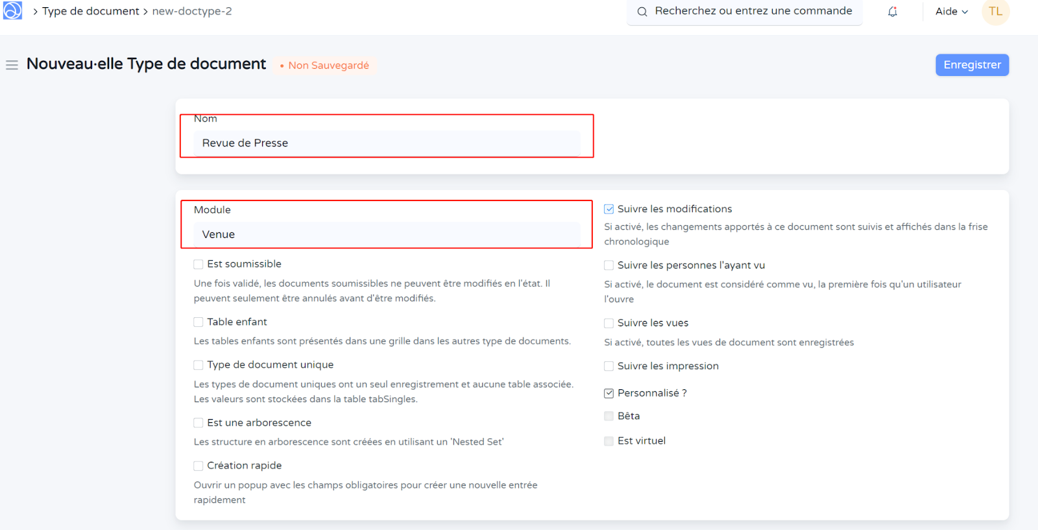The image size is (1038, 530).
Task: Click the Enregistrer button
Action: click(972, 65)
